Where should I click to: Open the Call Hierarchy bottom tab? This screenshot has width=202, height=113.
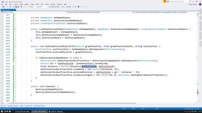(x=28, y=106)
